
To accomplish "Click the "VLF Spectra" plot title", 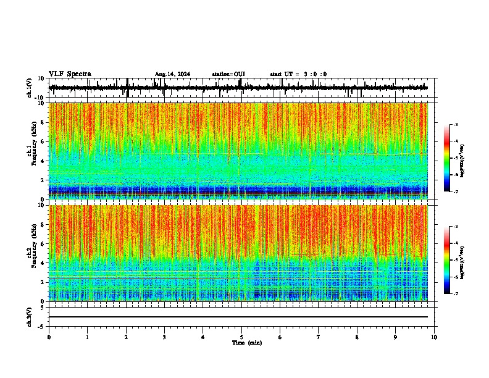I will pos(70,74).
